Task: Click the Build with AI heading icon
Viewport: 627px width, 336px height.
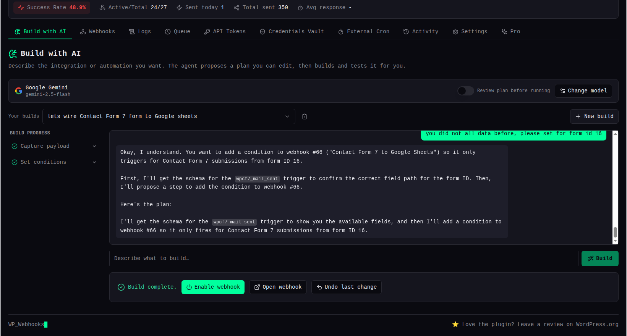Action: [x=13, y=54]
